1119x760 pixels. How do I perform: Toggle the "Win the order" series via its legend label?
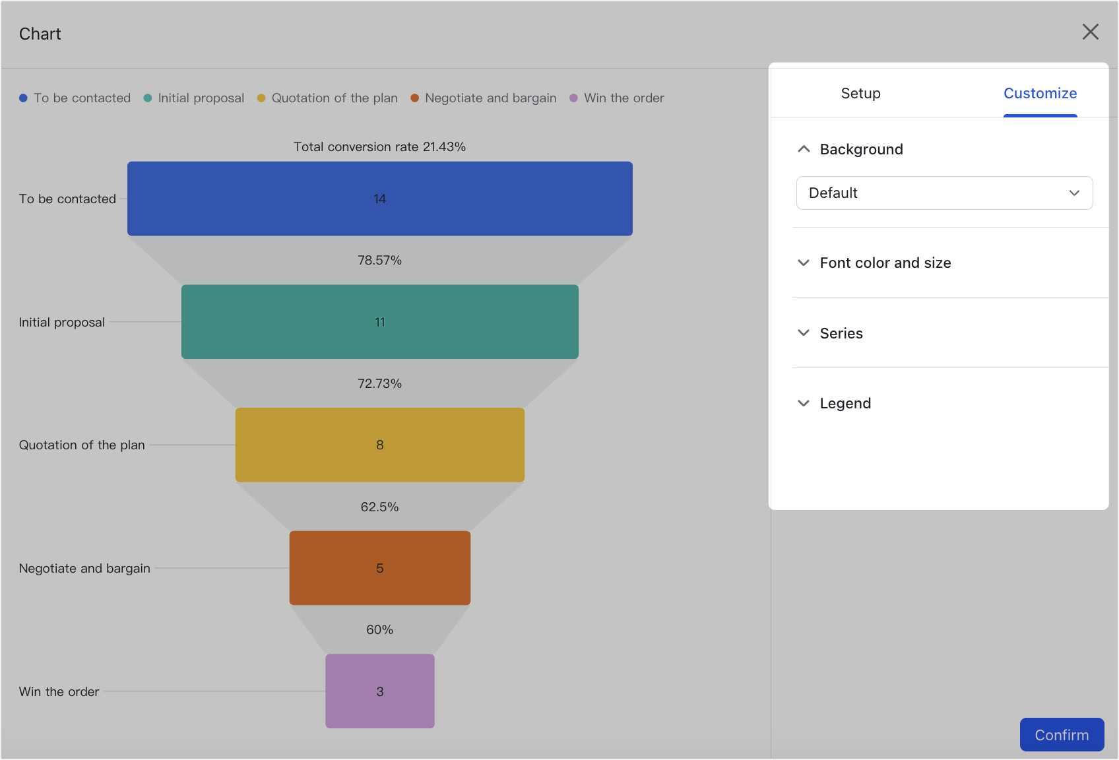tap(624, 98)
